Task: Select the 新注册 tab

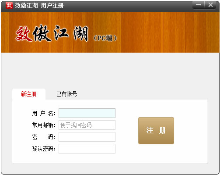Action: click(29, 94)
